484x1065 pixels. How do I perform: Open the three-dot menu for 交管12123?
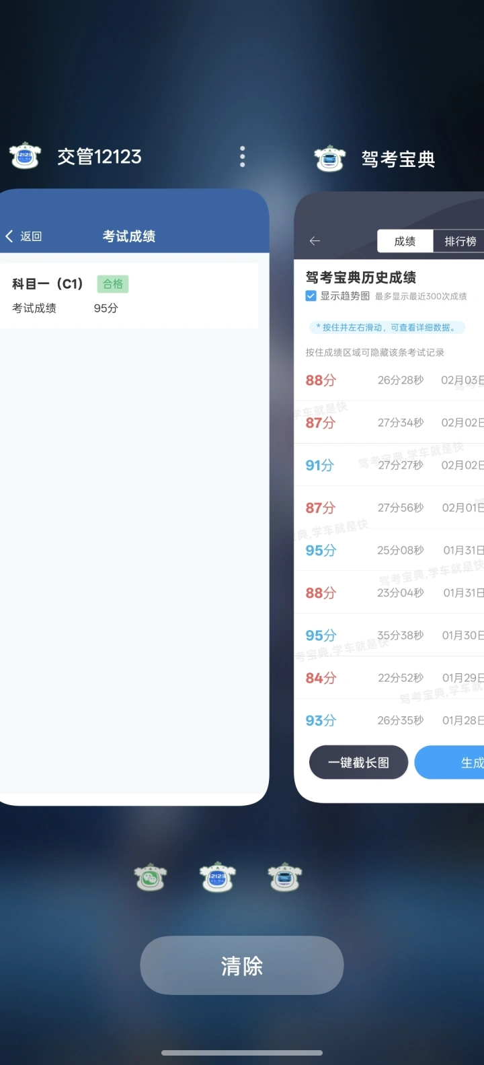click(243, 156)
